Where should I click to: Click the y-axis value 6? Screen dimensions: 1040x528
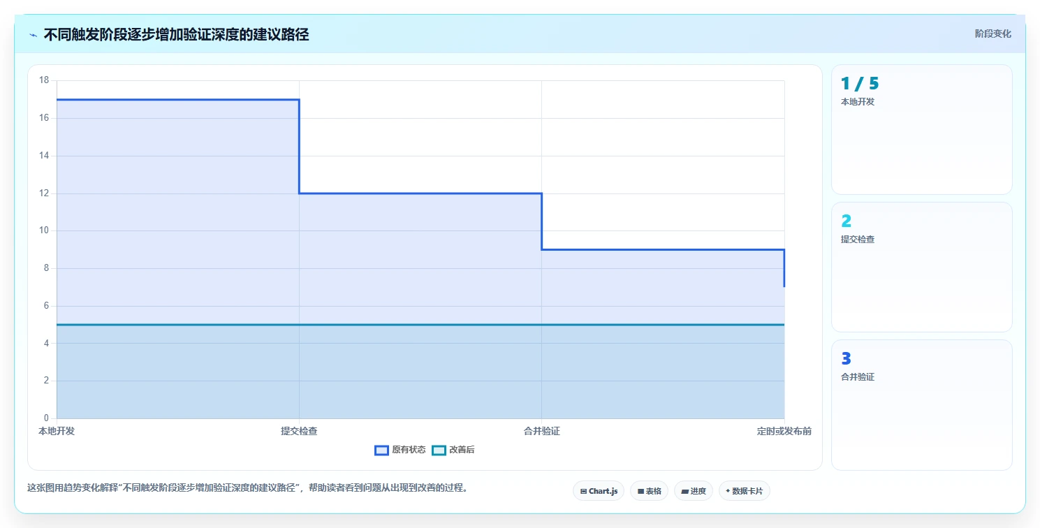coord(46,306)
